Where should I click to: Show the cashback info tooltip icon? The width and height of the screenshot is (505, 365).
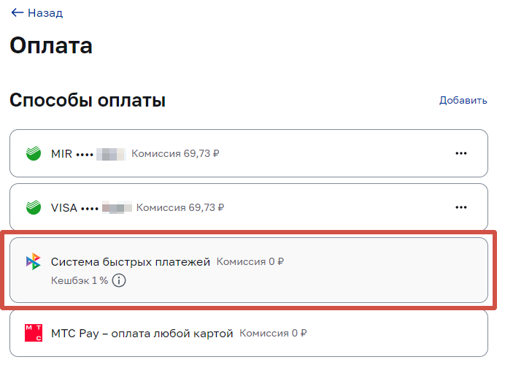click(119, 280)
